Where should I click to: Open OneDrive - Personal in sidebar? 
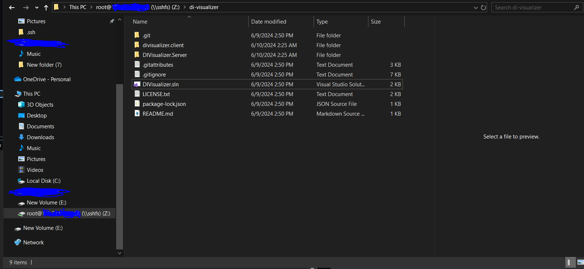click(46, 79)
